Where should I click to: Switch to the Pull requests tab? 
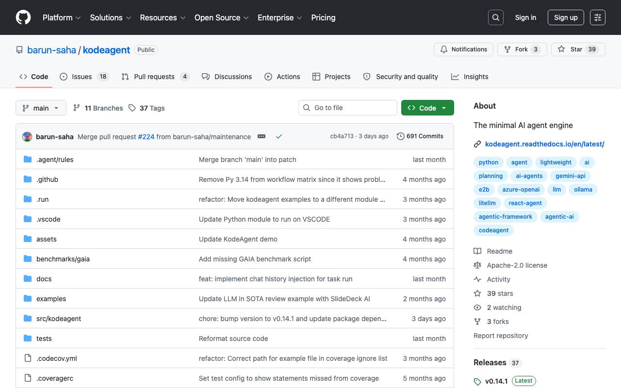pos(155,77)
